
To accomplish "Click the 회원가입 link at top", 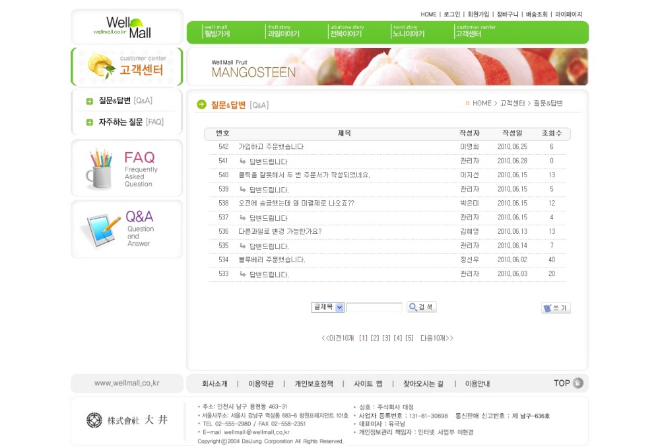I will click(478, 14).
